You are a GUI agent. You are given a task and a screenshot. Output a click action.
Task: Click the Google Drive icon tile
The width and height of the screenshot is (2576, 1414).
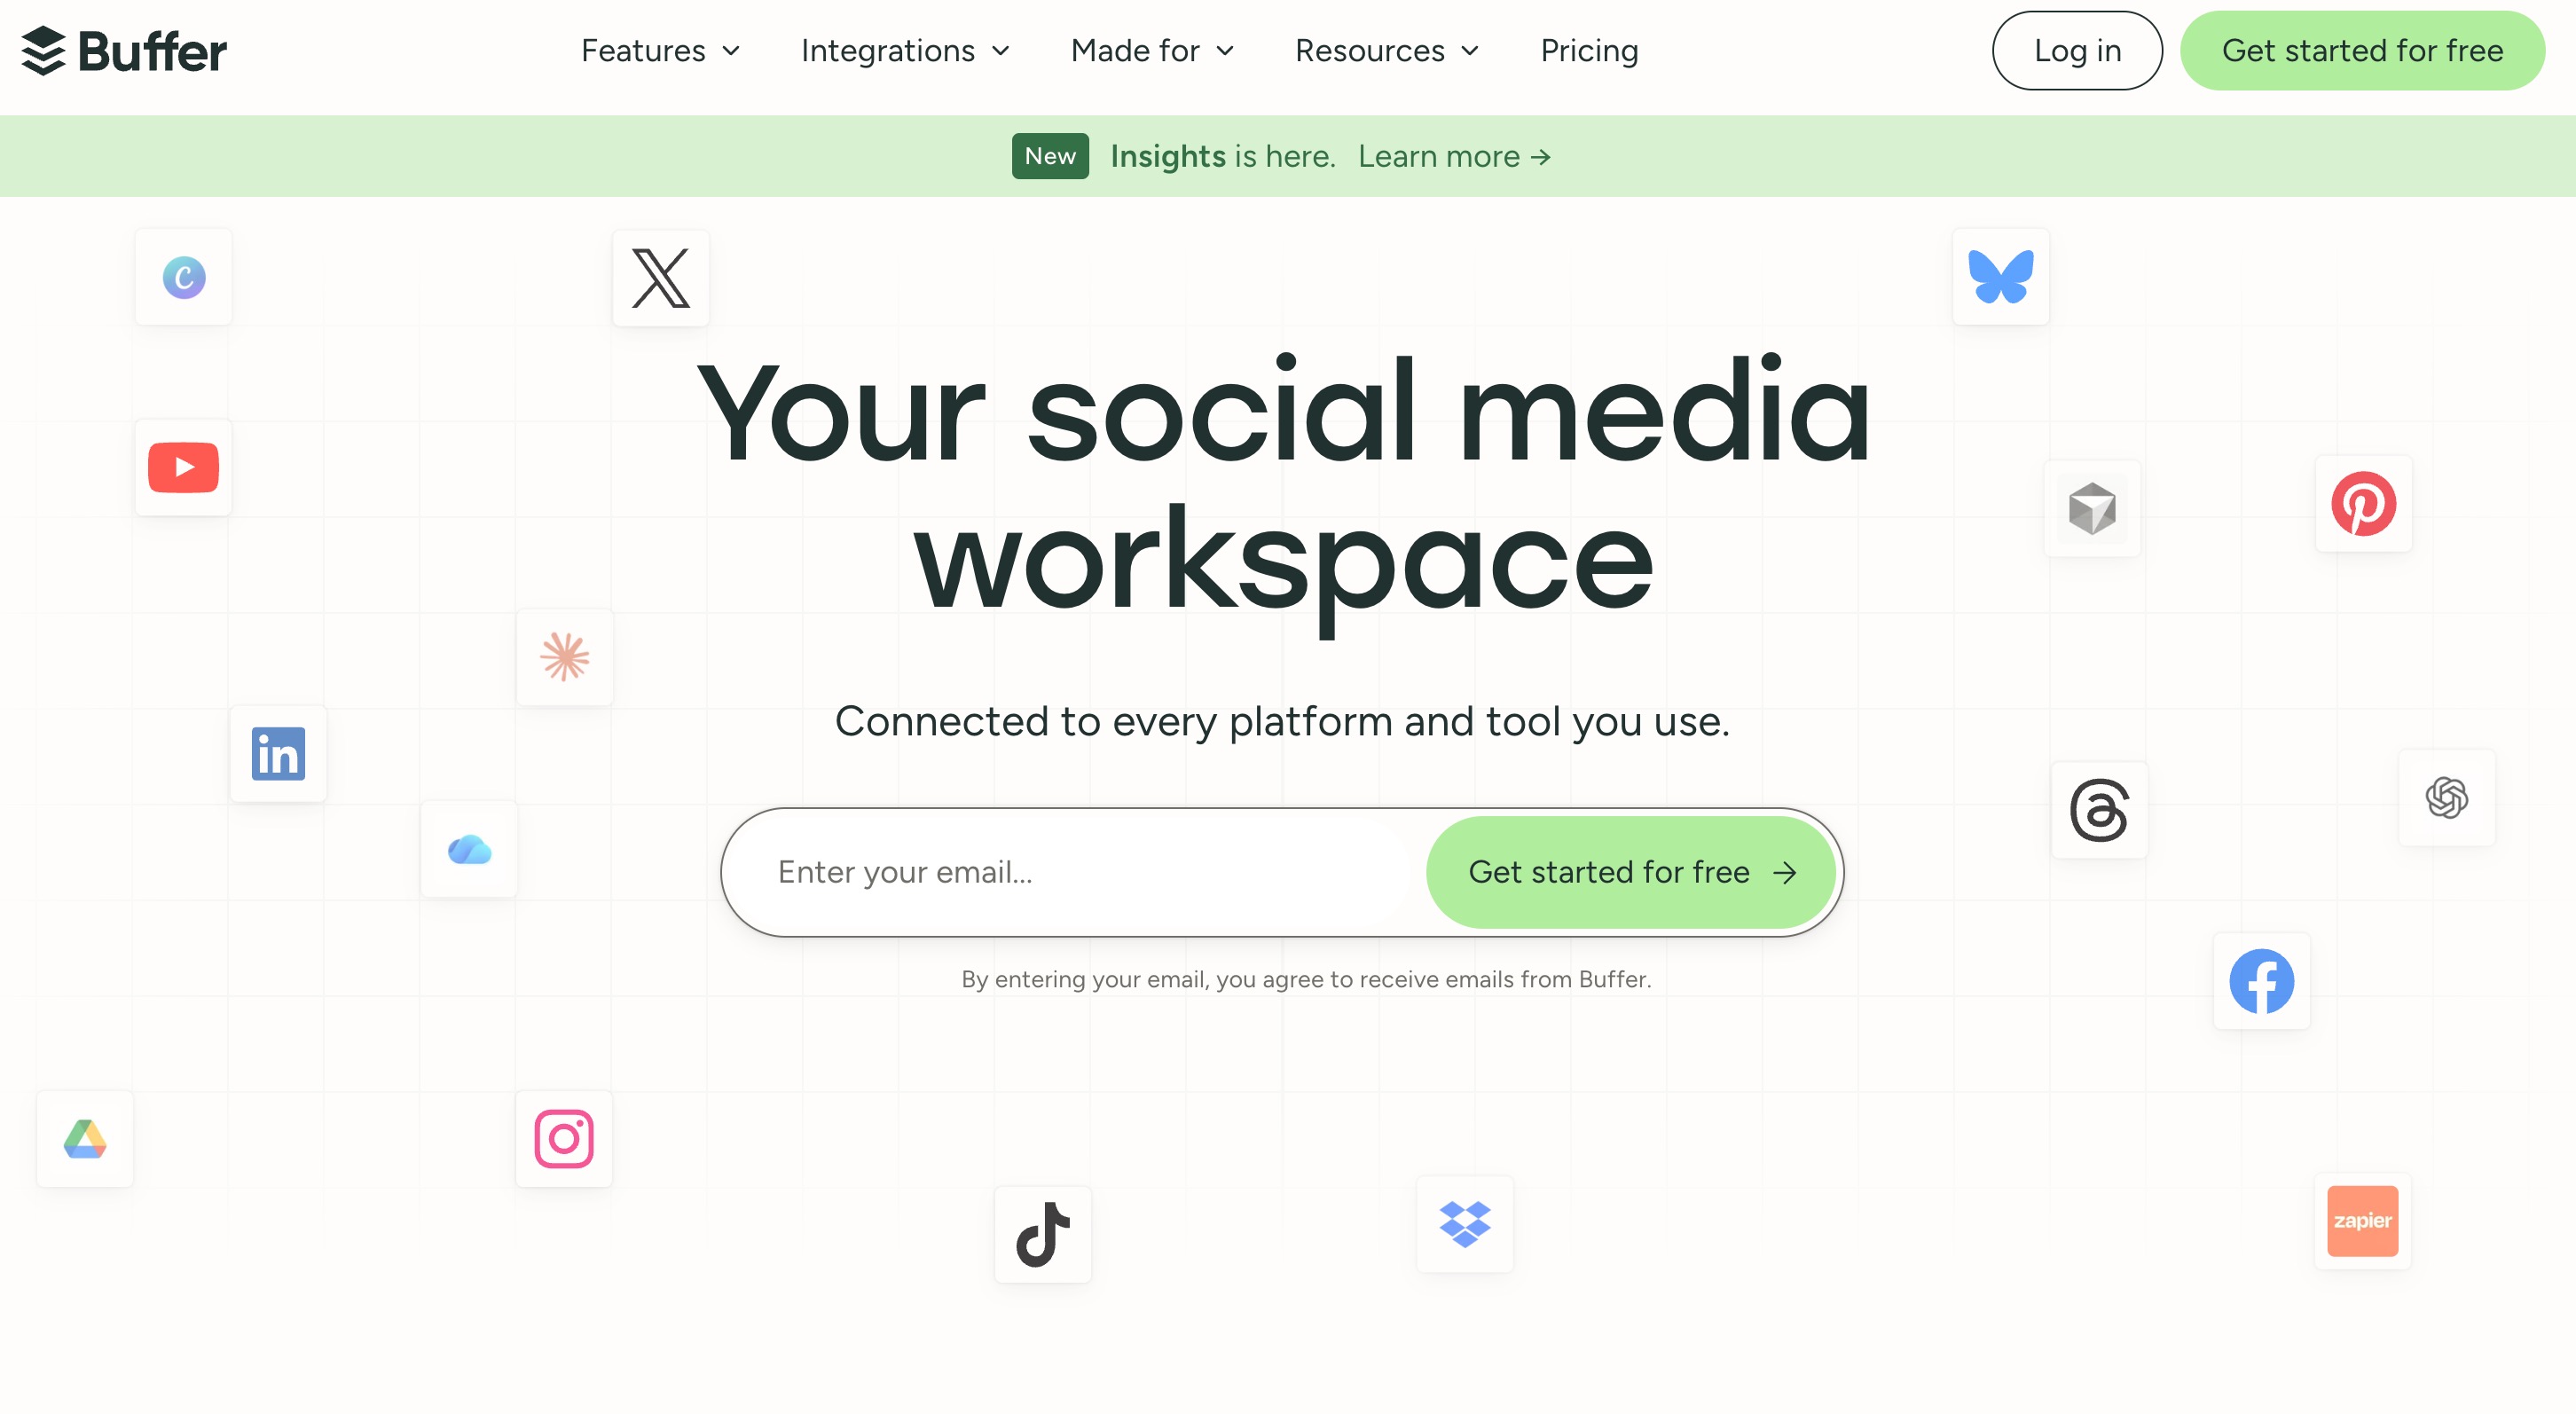tap(85, 1139)
